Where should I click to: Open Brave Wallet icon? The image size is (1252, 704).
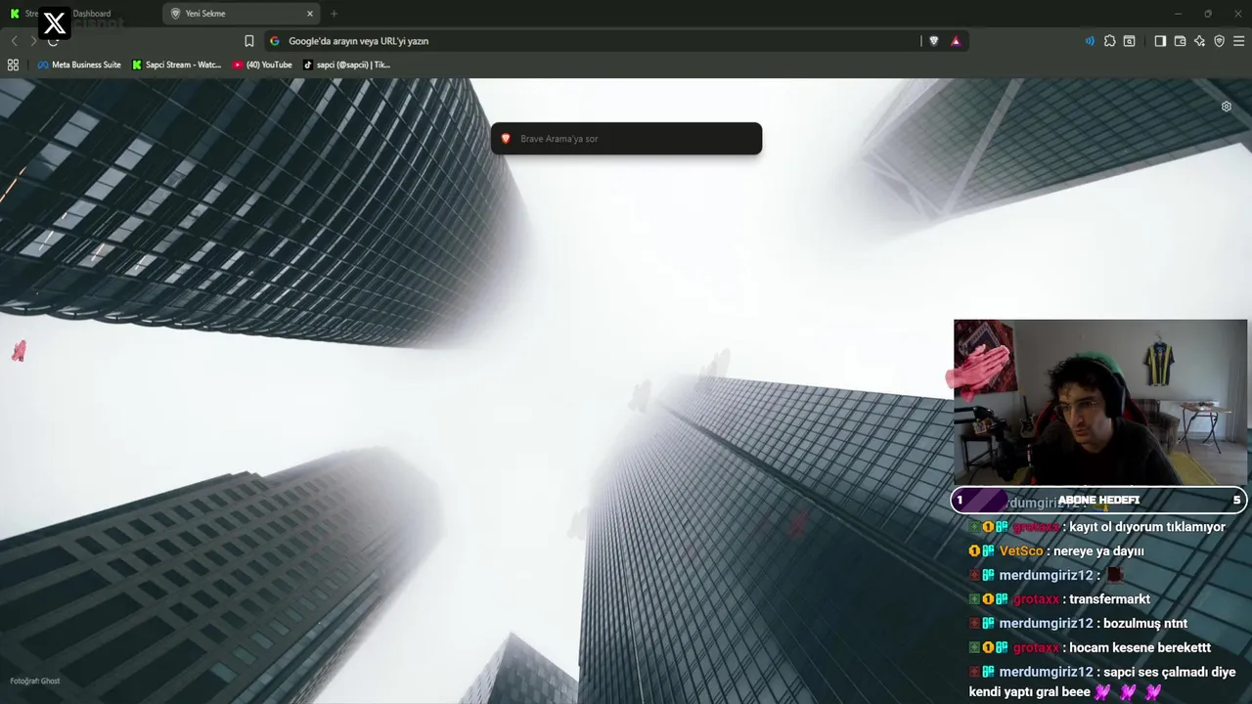[x=1180, y=41]
